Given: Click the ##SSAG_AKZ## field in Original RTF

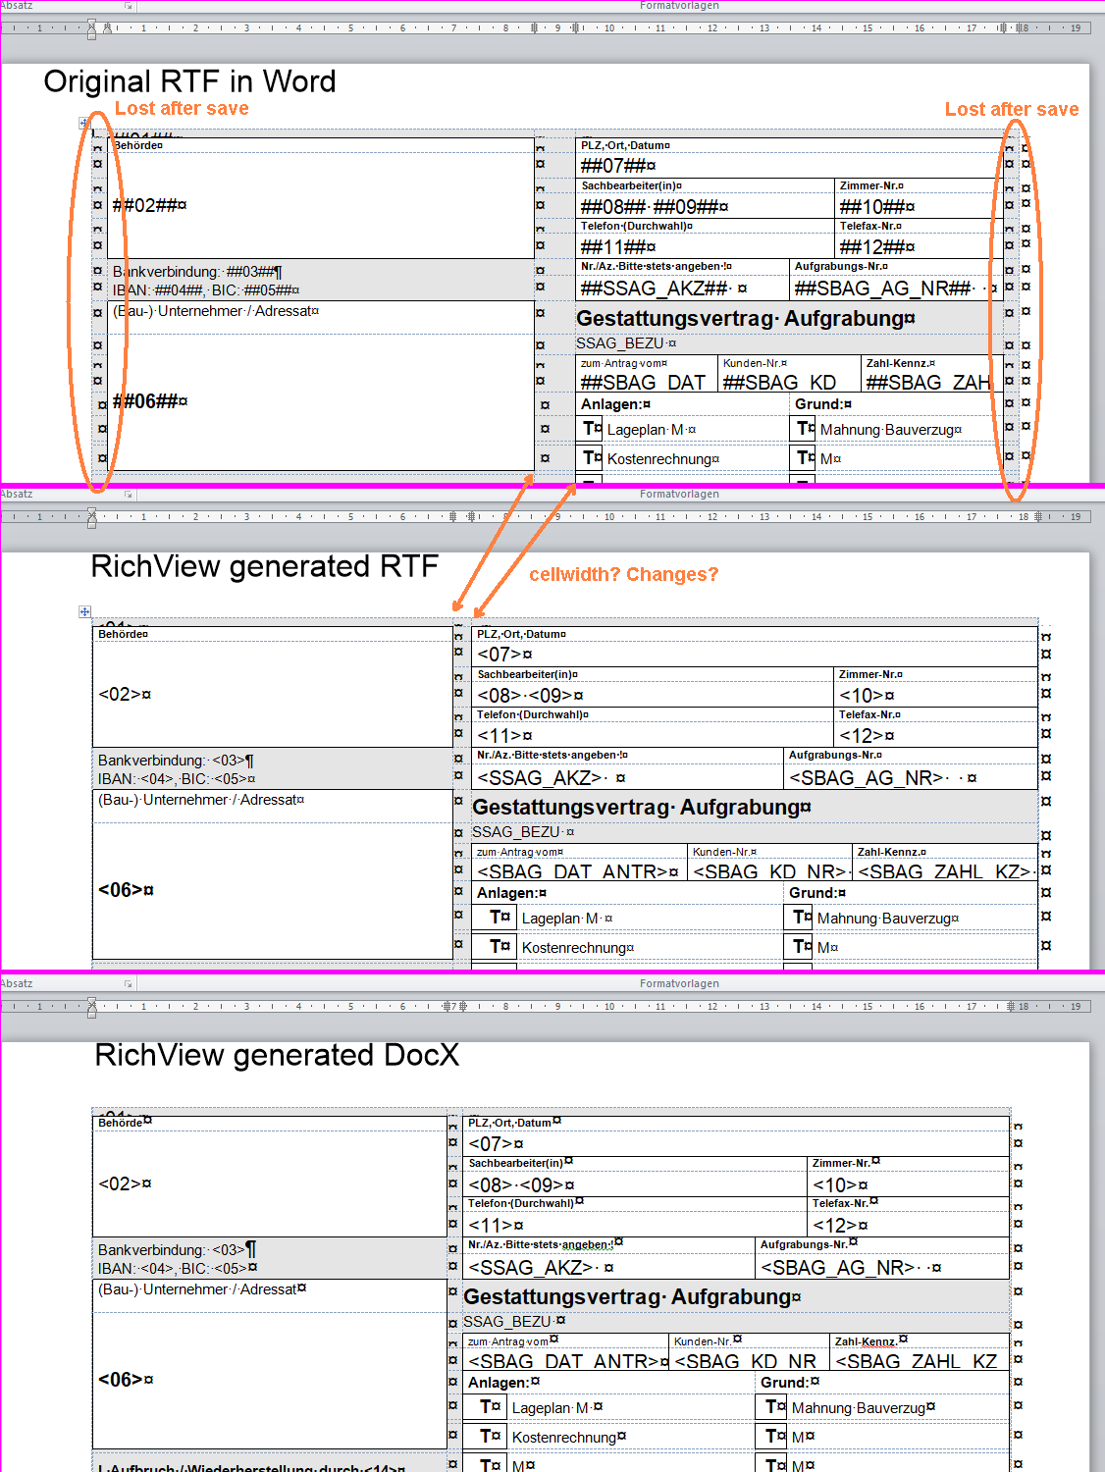Looking at the screenshot, I should pos(655,289).
